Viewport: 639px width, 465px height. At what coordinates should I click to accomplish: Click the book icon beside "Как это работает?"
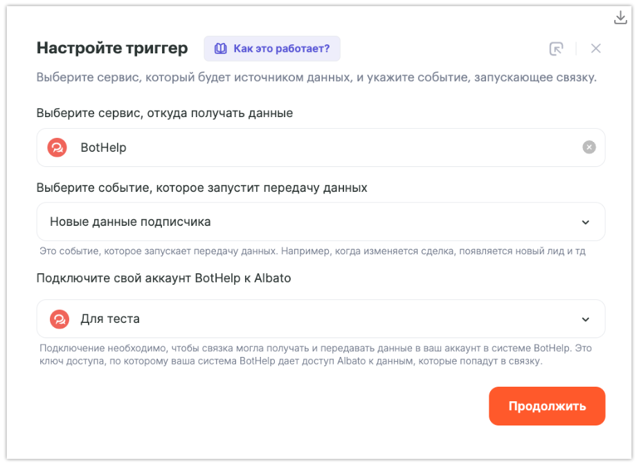[x=221, y=49]
